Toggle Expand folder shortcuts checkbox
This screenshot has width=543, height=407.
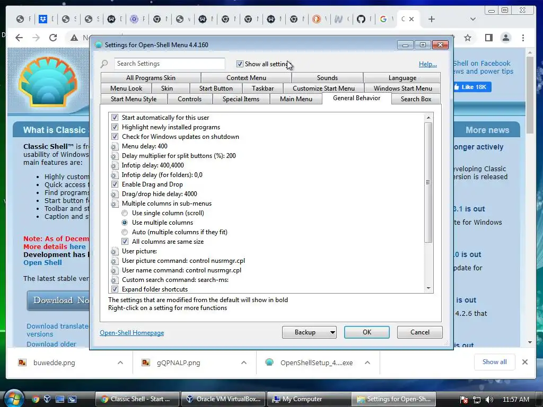point(115,289)
